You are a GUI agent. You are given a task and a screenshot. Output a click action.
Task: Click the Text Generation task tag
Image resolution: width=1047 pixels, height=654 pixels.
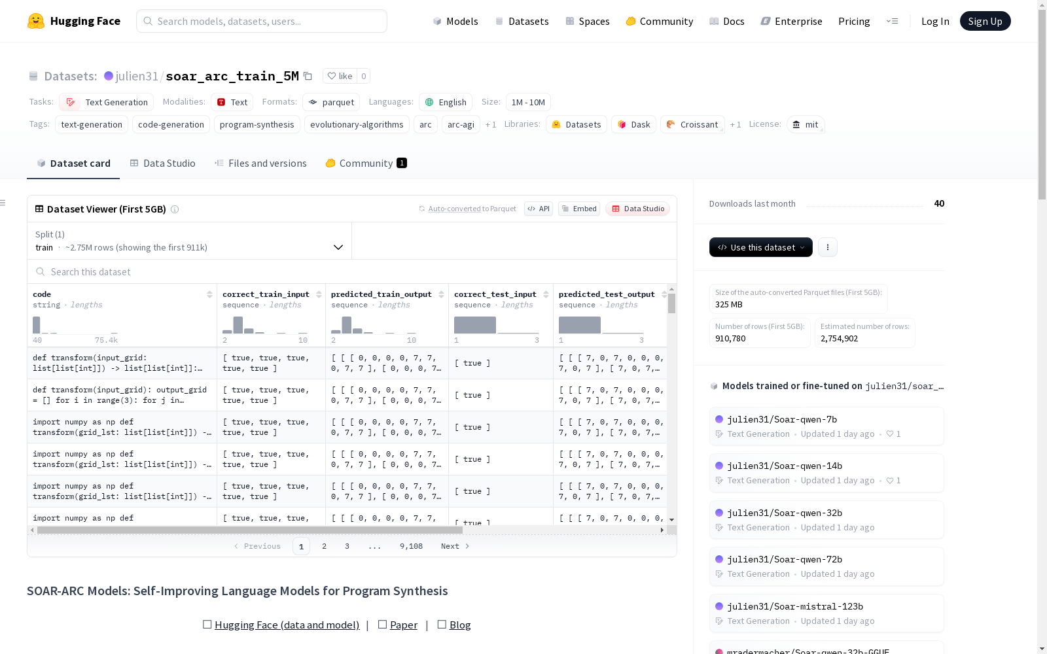click(x=107, y=102)
